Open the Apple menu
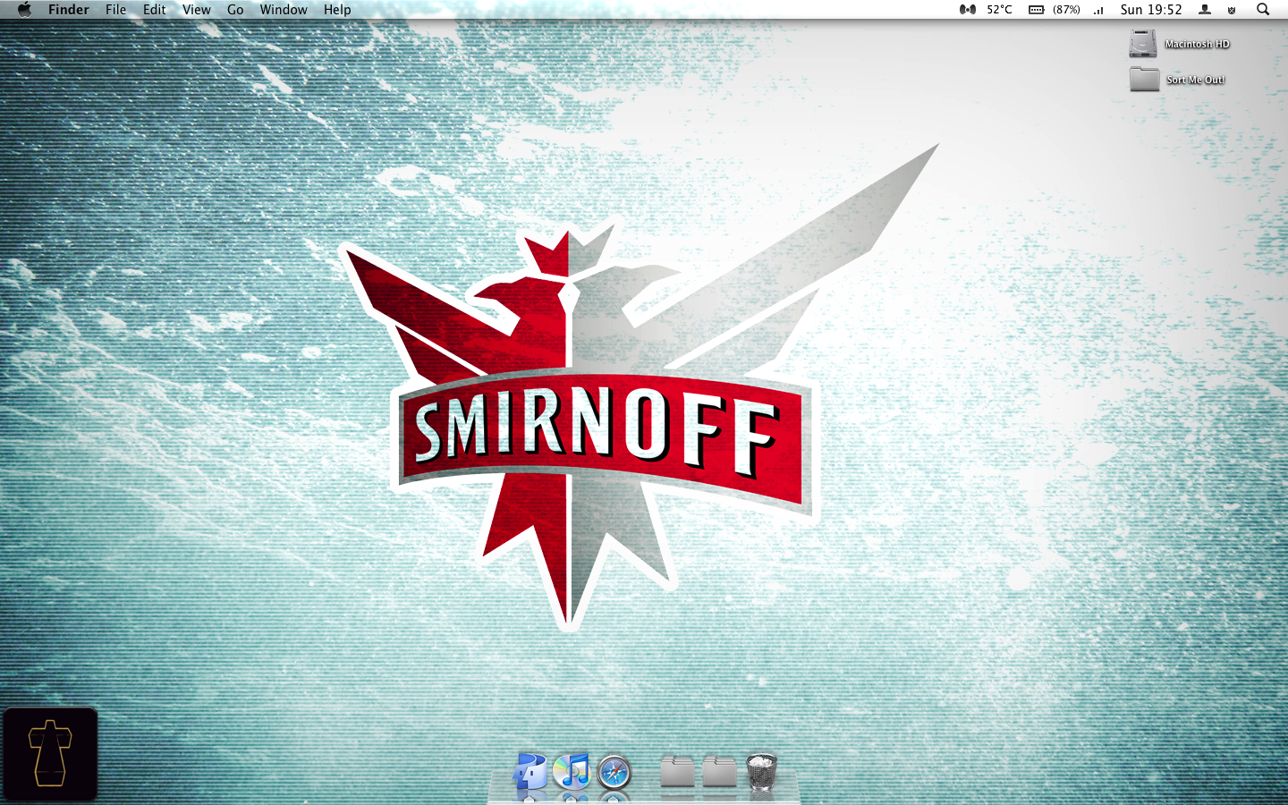1288x805 pixels. [24, 9]
